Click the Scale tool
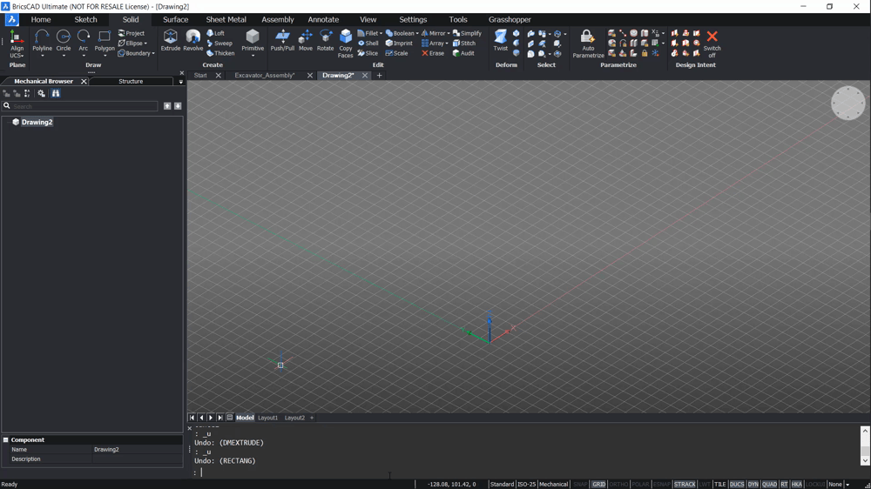This screenshot has height=489, width=871. (x=396, y=53)
